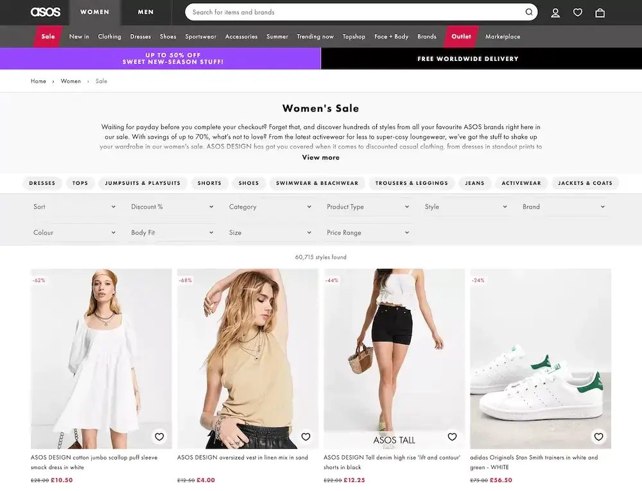Viewport: 642px width, 491px height.
Task: Click the saved items heart icon
Action: click(x=577, y=12)
